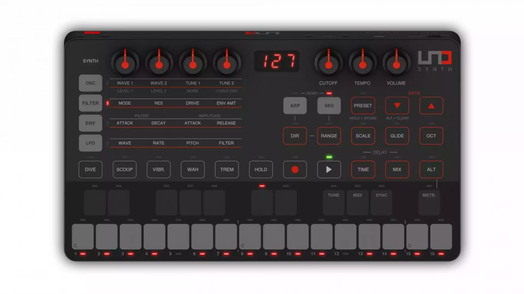
Task: Select step 8 on the sequencer
Action: pos(251,236)
